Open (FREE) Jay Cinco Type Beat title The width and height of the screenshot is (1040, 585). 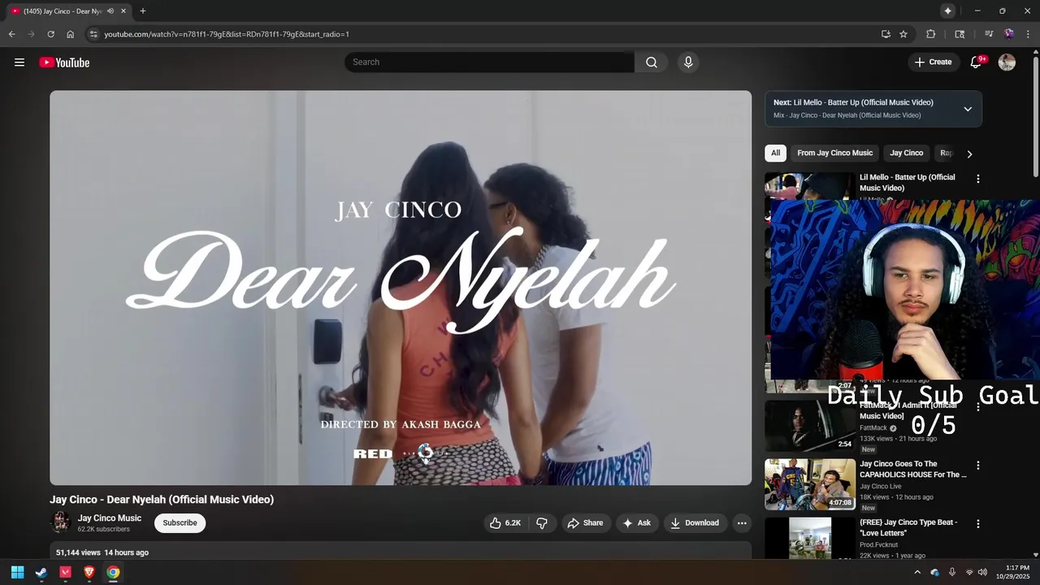click(908, 527)
